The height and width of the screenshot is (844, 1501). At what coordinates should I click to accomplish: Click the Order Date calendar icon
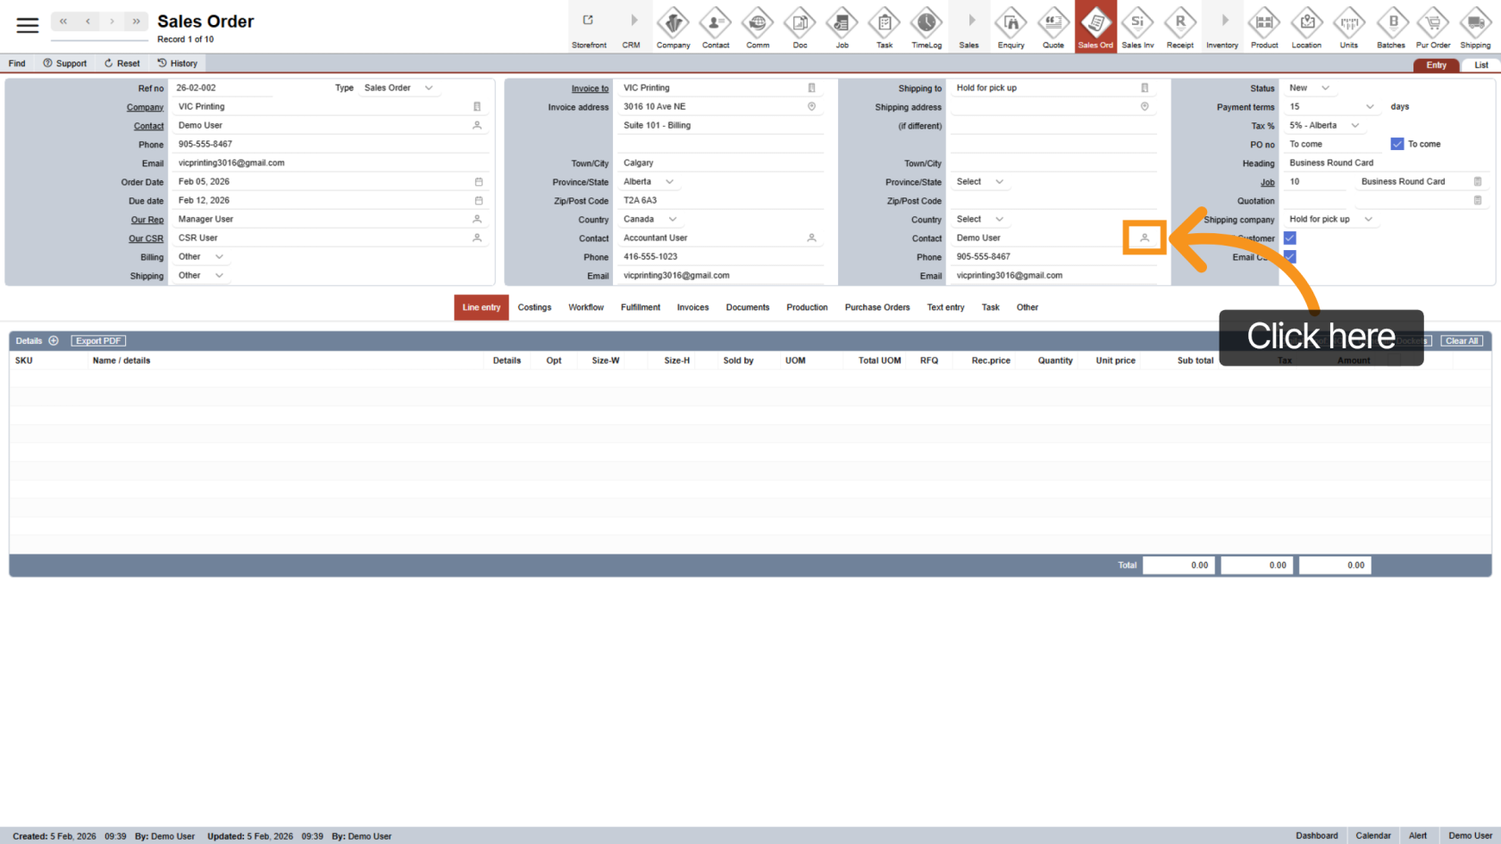tap(478, 182)
